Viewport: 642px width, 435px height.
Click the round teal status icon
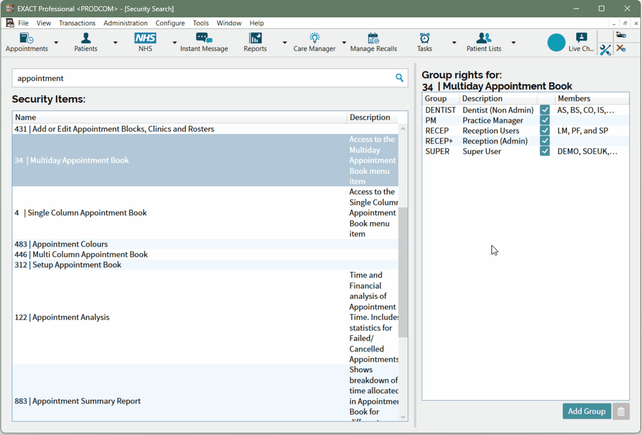[x=556, y=43]
